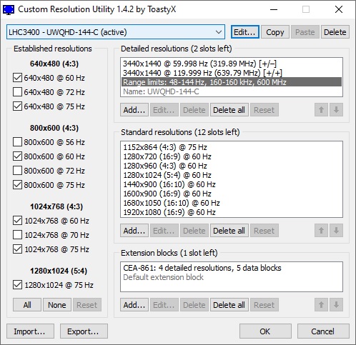Click up arrow in Standard resolutions section
Screen dimensions: 356x345
coord(321,231)
